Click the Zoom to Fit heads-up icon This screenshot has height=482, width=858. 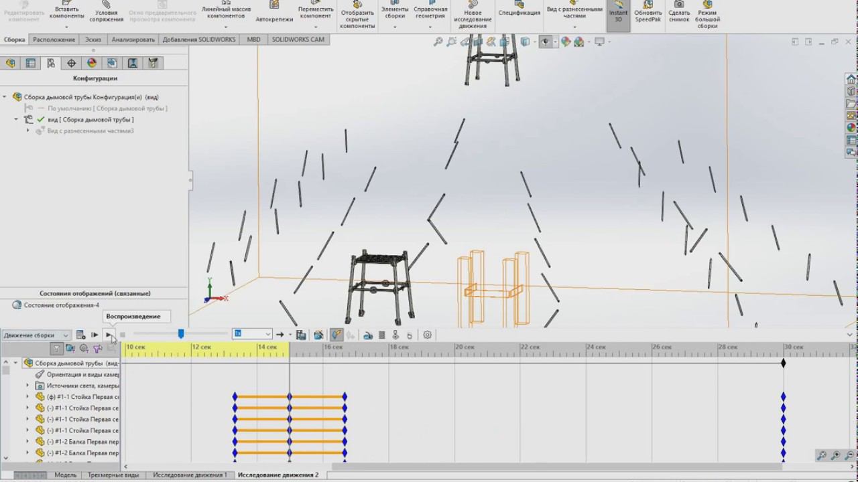[x=438, y=42]
